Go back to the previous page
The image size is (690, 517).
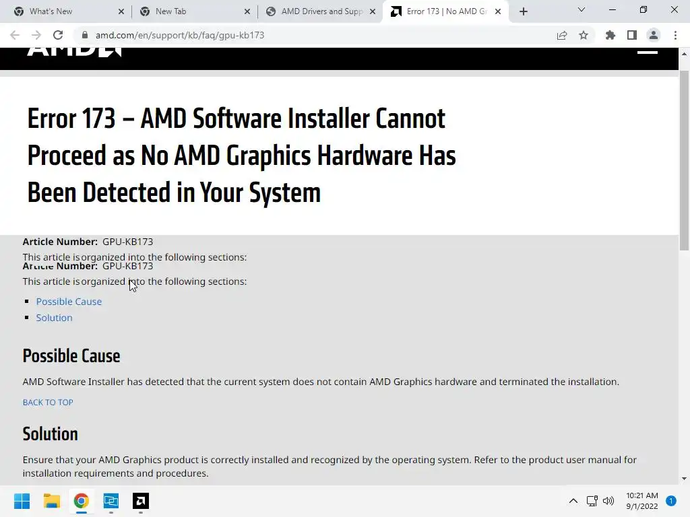click(15, 35)
